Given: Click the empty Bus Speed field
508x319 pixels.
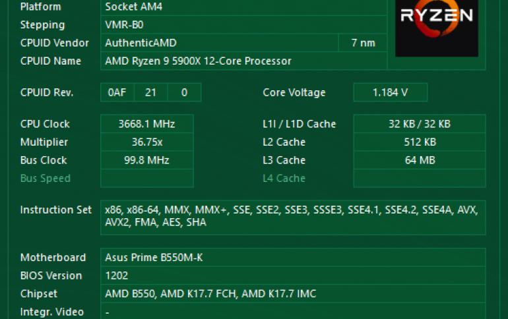Looking at the screenshot, I should coord(147,178).
